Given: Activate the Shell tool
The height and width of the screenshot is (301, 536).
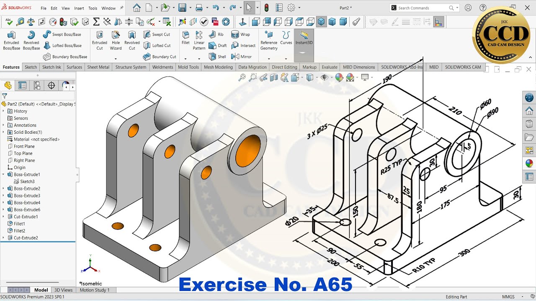Looking at the screenshot, I should tap(217, 56).
